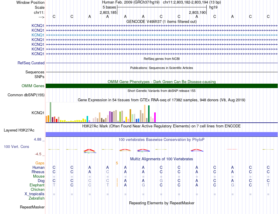The width and height of the screenshot is (278, 214).
Task: Click the tallest light green GTEx expression bar
Action: coord(51,112)
